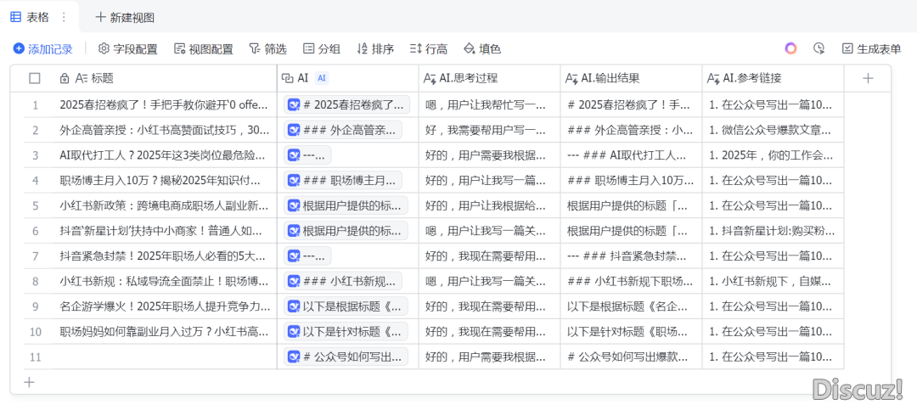Expand the 排序 sort menu
Screen dimensions: 917x410
click(x=375, y=49)
